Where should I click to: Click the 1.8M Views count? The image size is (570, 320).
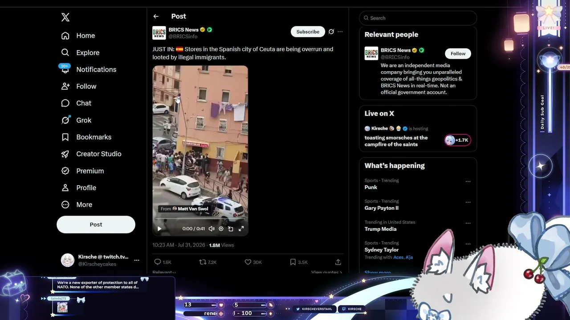[x=221, y=245]
